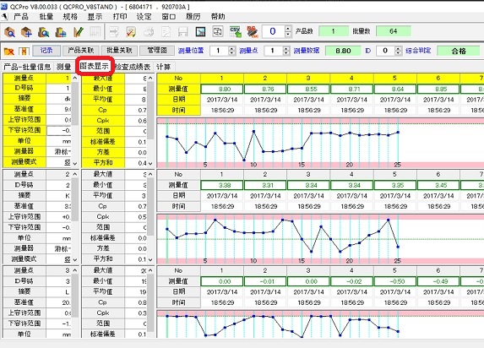Image resolution: width=484 pixels, height=348 pixels.
Task: Click peak data point near sample 10 in first chart
Action: click(253, 131)
